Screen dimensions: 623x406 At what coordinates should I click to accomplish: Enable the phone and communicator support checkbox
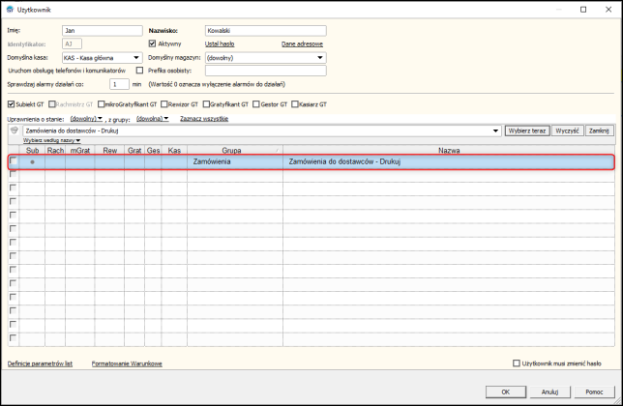139,71
